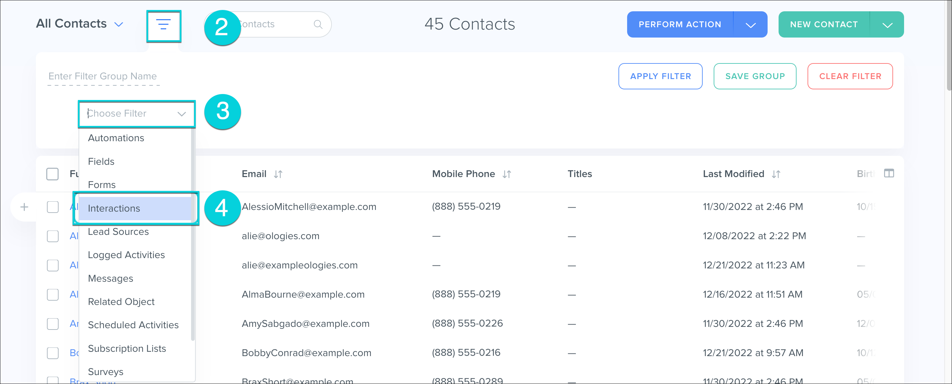Sort by Mobile Phone column
The width and height of the screenshot is (952, 384).
506,174
